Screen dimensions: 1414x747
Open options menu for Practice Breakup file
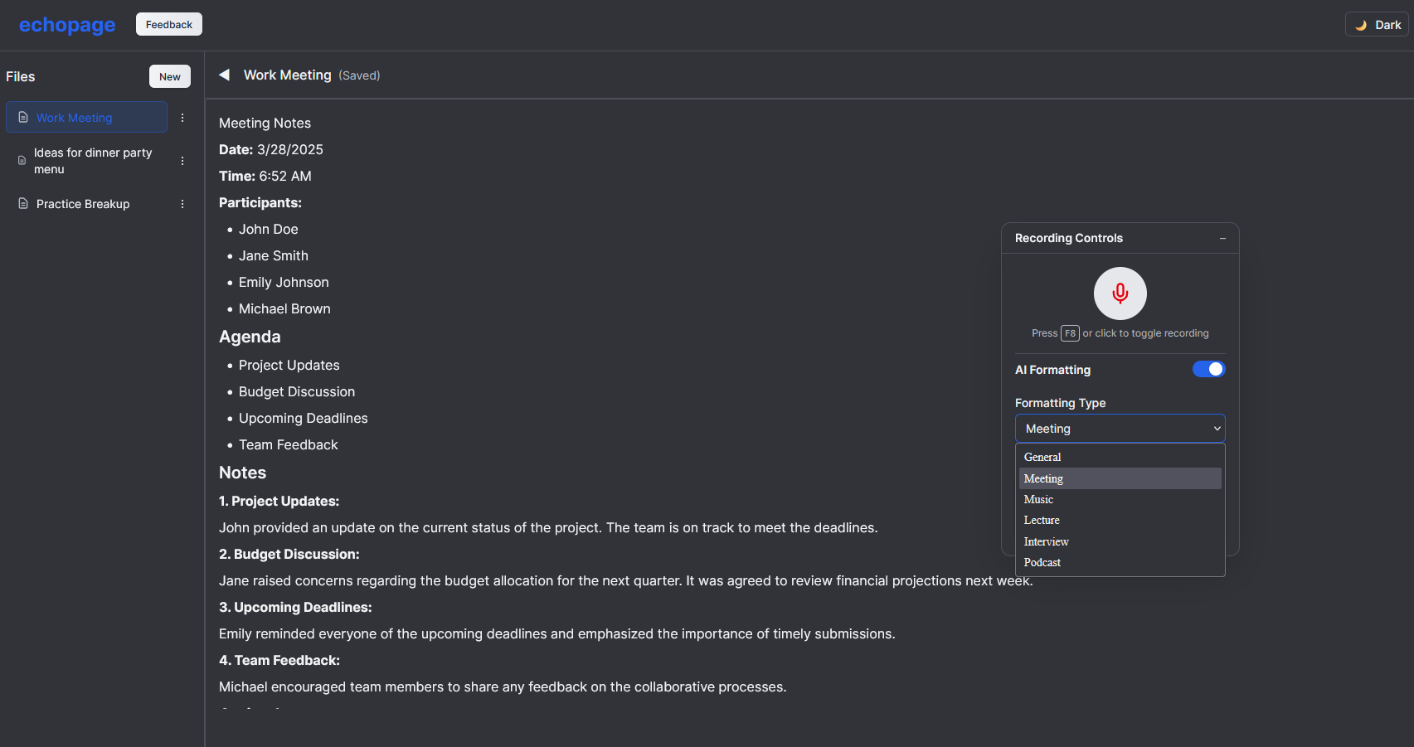pos(182,204)
